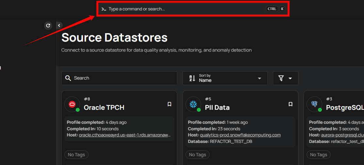
Task: Click the terminal prompt icon in command bar
Action: pos(104,9)
